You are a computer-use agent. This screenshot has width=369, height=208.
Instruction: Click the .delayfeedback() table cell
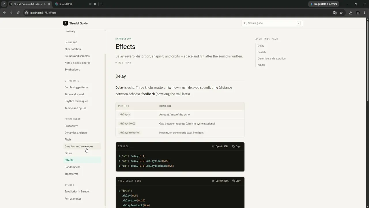pyautogui.click(x=130, y=133)
